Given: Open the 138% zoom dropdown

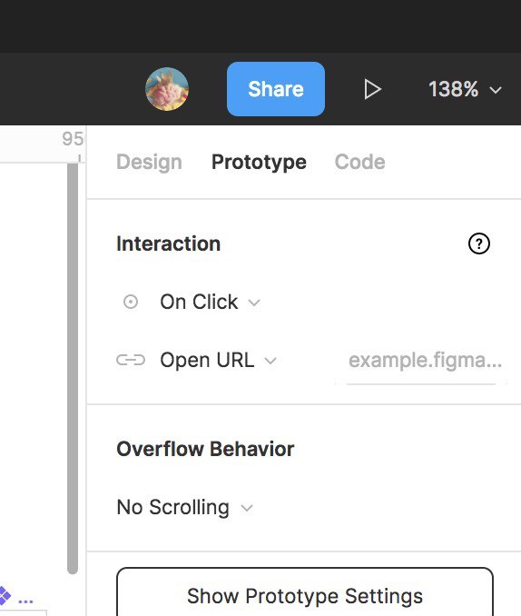Looking at the screenshot, I should 465,89.
